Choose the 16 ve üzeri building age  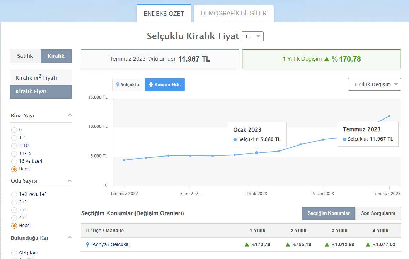coord(14,161)
